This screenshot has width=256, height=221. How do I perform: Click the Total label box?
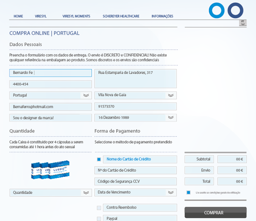(199, 181)
